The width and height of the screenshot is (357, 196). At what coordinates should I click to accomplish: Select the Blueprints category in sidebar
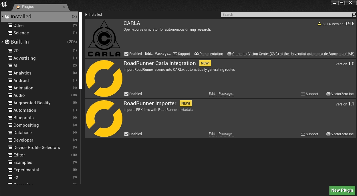[x=23, y=118]
